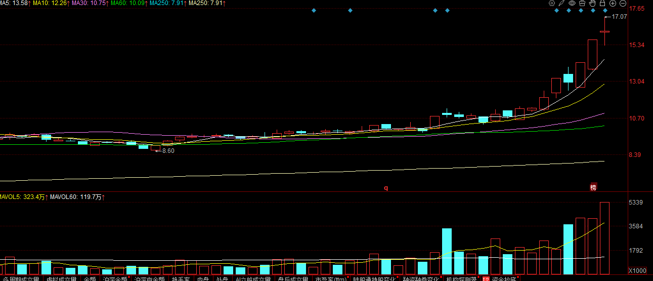The image size is (653, 281).
Task: Toggle the chart lock icon
Action: [602, 3]
